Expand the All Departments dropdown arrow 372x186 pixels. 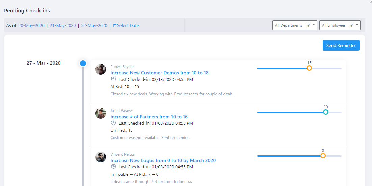[x=314, y=25]
